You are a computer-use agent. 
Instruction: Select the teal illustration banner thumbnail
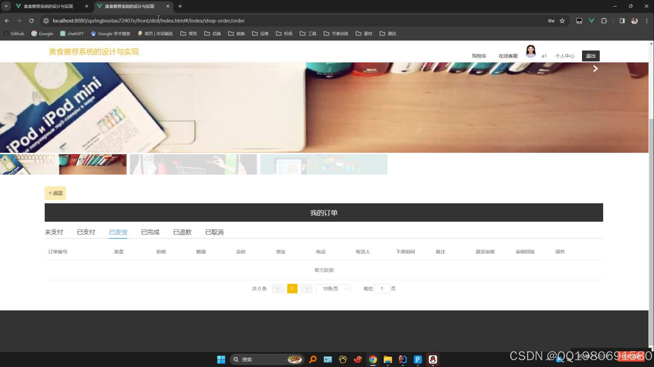[324, 164]
